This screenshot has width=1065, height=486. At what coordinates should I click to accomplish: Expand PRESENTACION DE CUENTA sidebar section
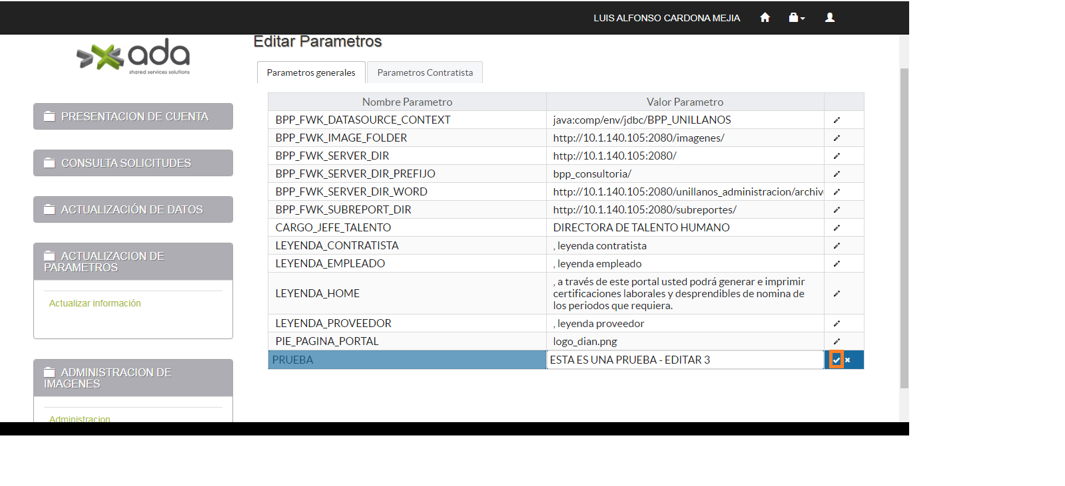click(133, 116)
